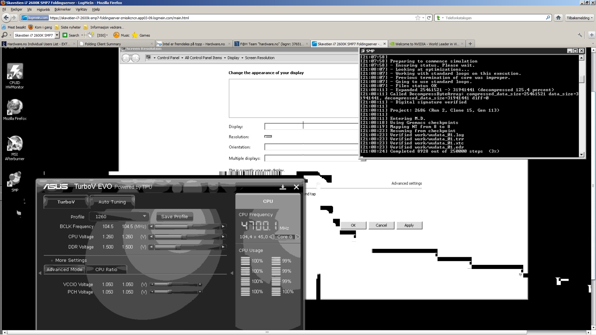596x335 pixels.
Task: Open the Games star shortcut
Action: click(141, 35)
